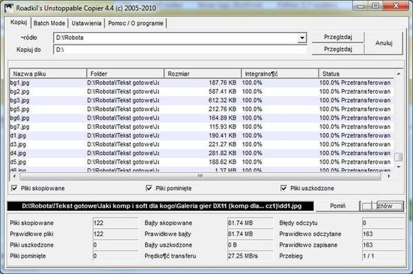
Task: Sort the list by the Nazwa pliku column header
Action: tap(48, 73)
